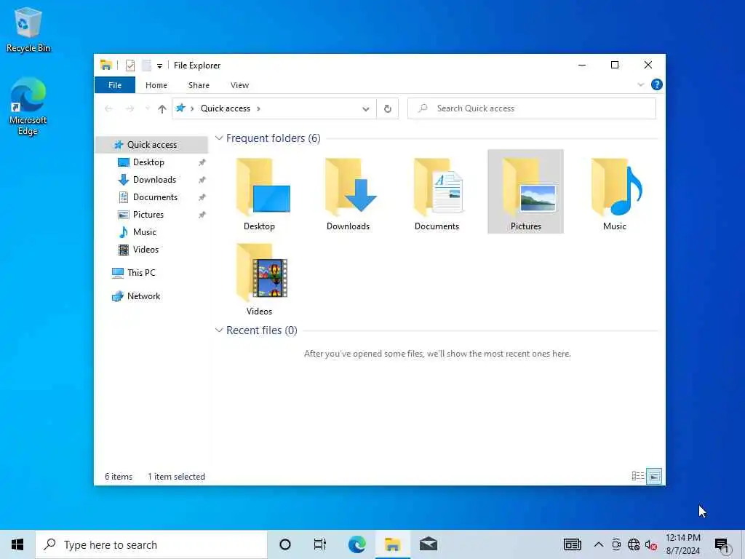Click the Forward navigation arrow
Viewport: 745px width, 559px height.
[x=130, y=109]
